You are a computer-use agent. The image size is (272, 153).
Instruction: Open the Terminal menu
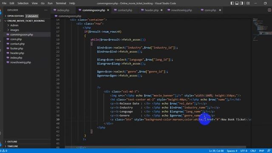pyautogui.click(x=61, y=3)
